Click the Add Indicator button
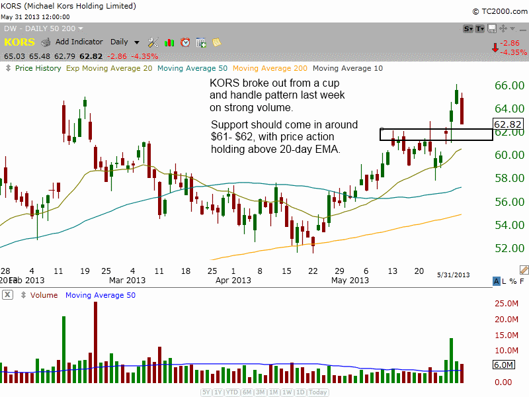 pos(78,42)
